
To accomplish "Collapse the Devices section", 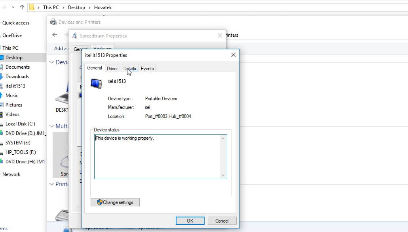I will [51, 62].
